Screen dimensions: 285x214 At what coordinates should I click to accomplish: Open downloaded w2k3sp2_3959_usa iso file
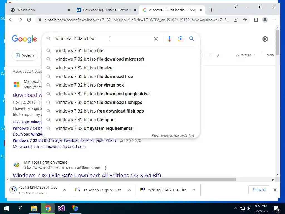(x=163, y=190)
